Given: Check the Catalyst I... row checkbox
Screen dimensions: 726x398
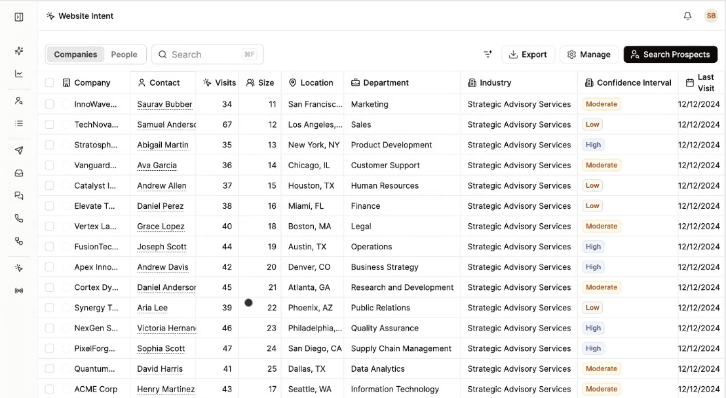Looking at the screenshot, I should click(x=50, y=185).
